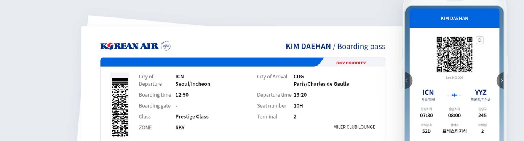
Task: Advance to the next boarding pass slide
Action: coord(501,80)
